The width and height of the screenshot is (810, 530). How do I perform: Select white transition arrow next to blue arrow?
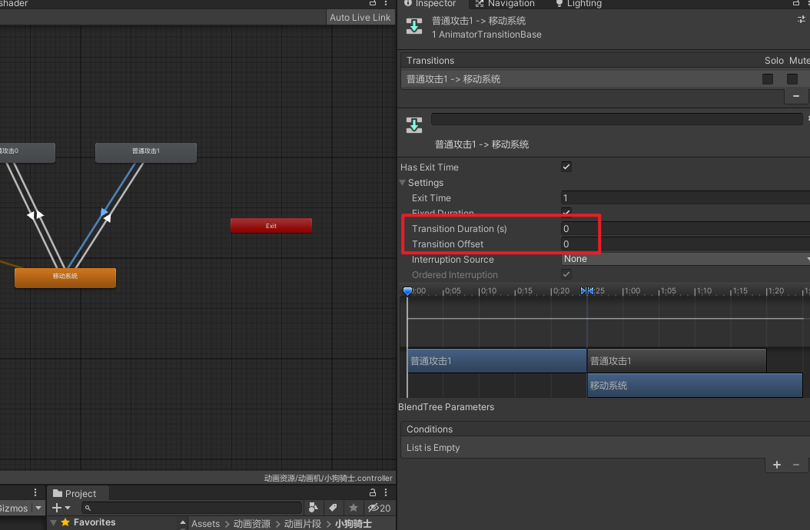coord(108,218)
